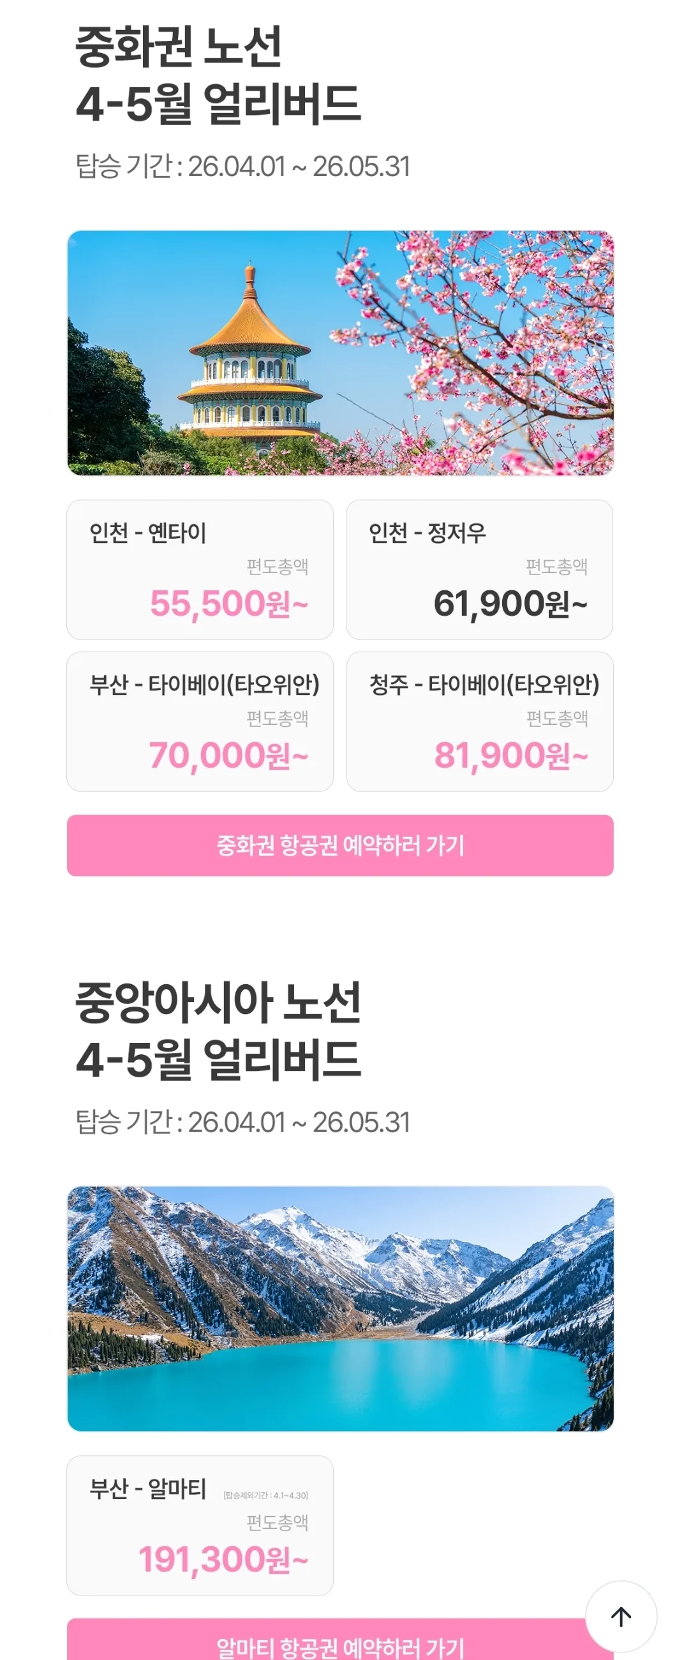Tap the 191,300원~ price
The width and height of the screenshot is (684, 1660).
coord(223,1559)
